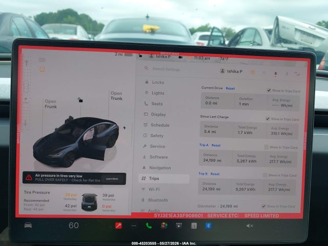Open the Schedule settings menu
328x246 pixels.
(x=156, y=125)
